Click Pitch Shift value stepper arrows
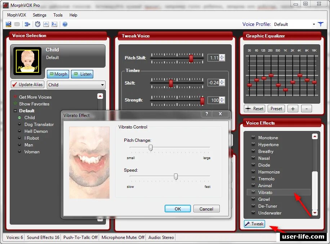Screen dimensions: 330x244 click(x=222, y=58)
